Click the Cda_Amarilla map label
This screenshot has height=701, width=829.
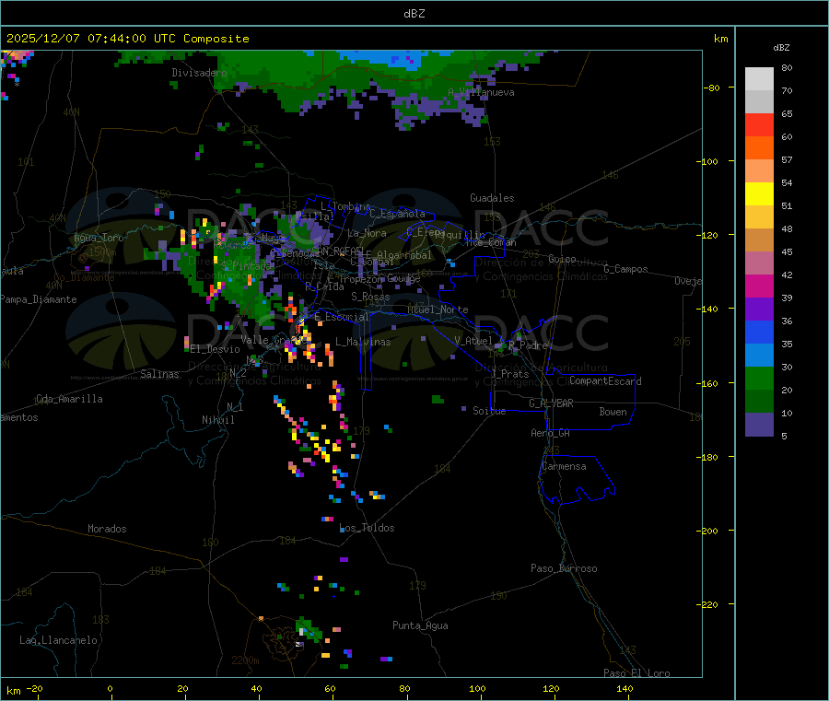click(x=69, y=399)
